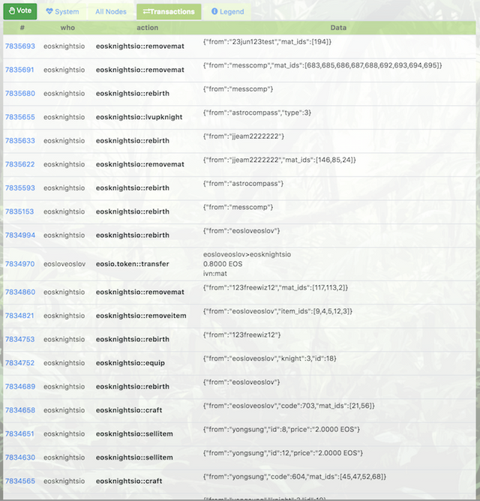Click the 'ivn:mat' memo text

tap(215, 274)
